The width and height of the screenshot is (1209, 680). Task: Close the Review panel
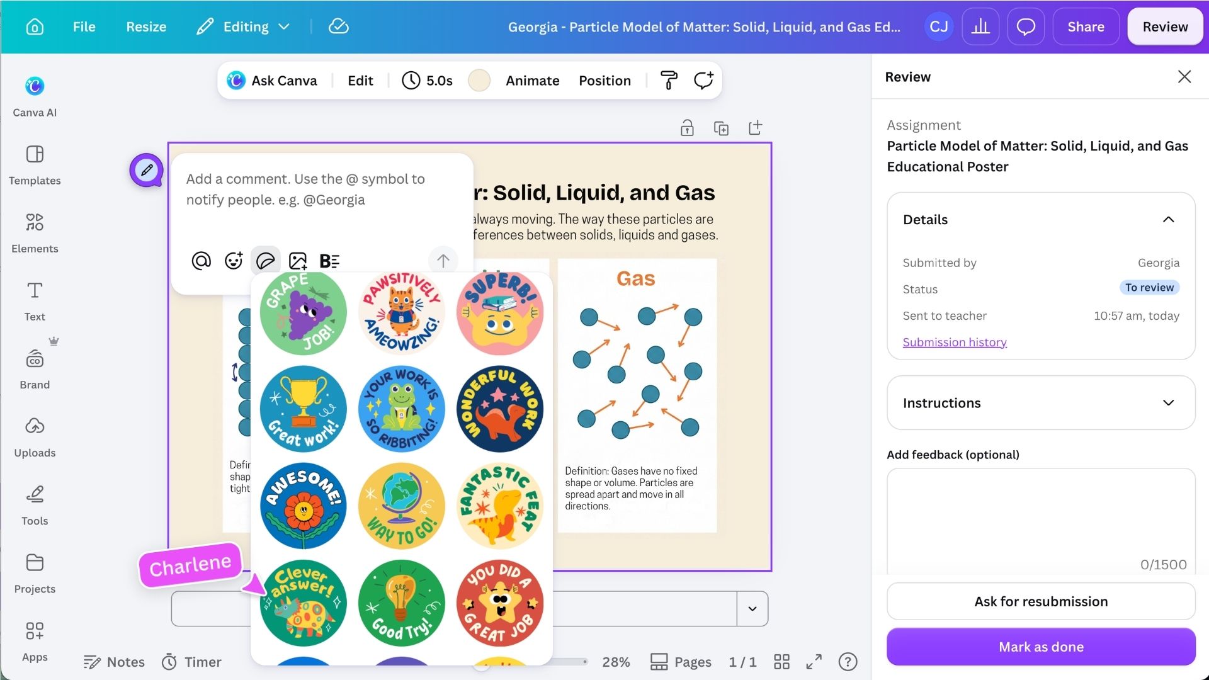coord(1184,77)
